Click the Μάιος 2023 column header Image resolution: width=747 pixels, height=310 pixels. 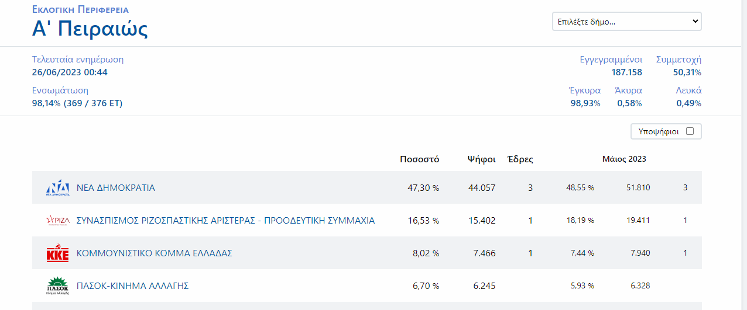click(624, 159)
